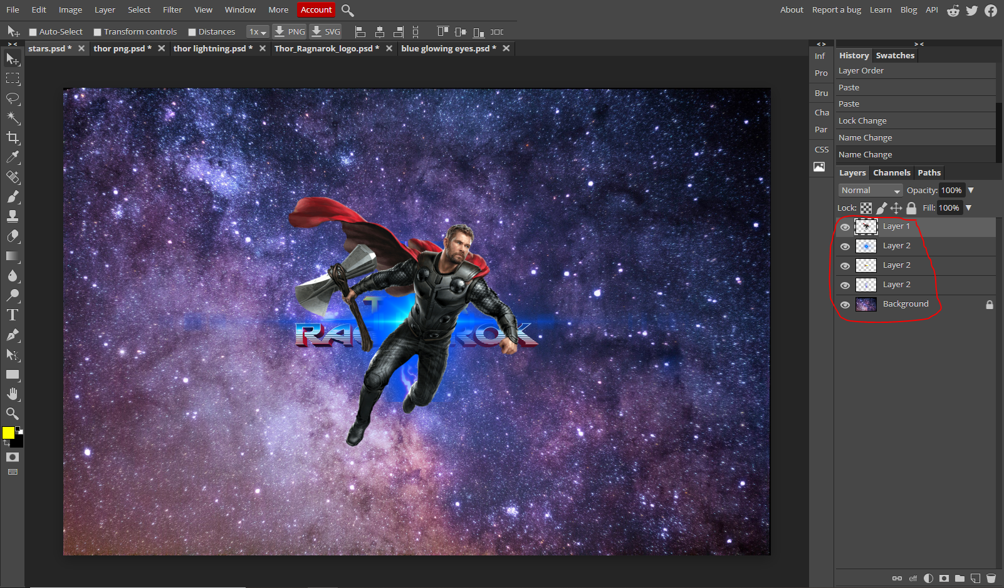Add a new adjustment layer
1004x588 pixels.
[x=928, y=578]
